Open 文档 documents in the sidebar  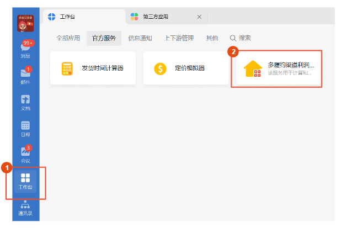coord(25,102)
